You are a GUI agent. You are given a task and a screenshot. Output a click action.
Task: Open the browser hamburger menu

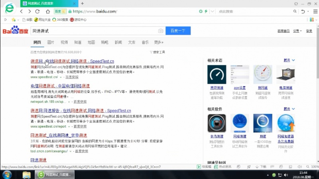click(x=315, y=12)
